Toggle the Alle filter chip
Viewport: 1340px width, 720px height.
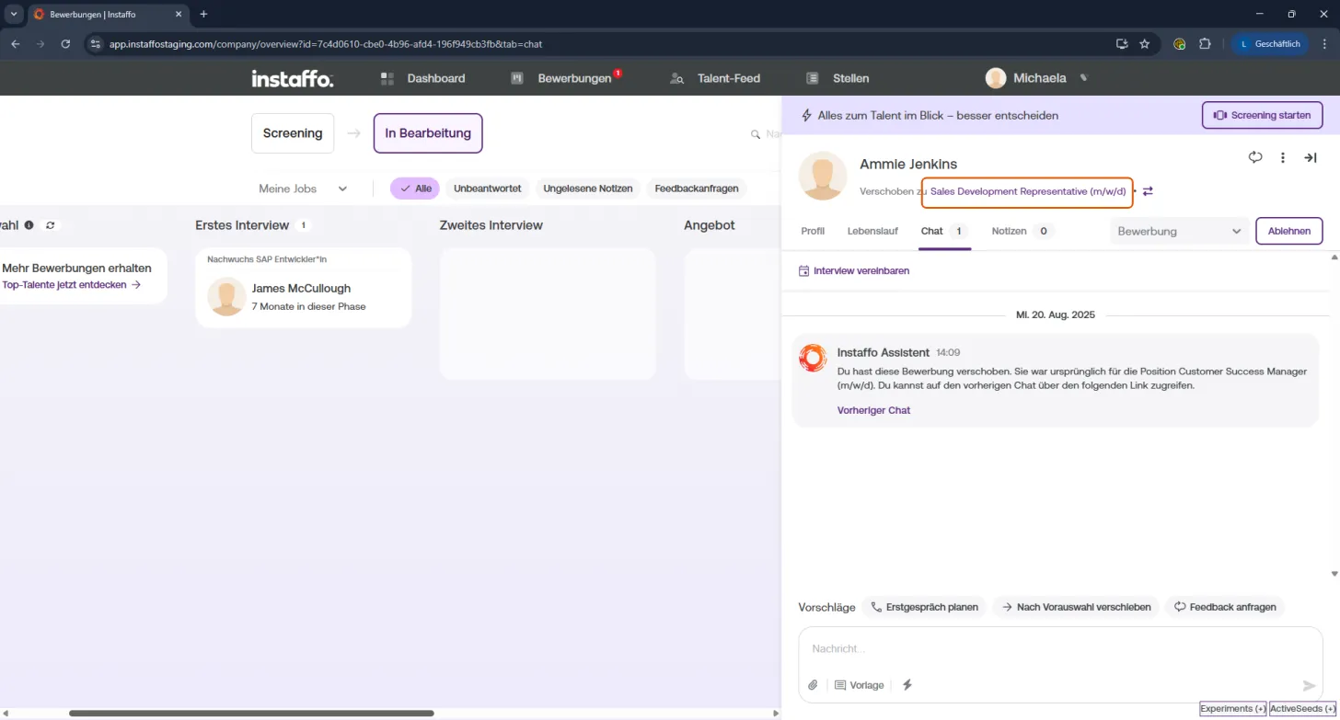click(x=415, y=189)
